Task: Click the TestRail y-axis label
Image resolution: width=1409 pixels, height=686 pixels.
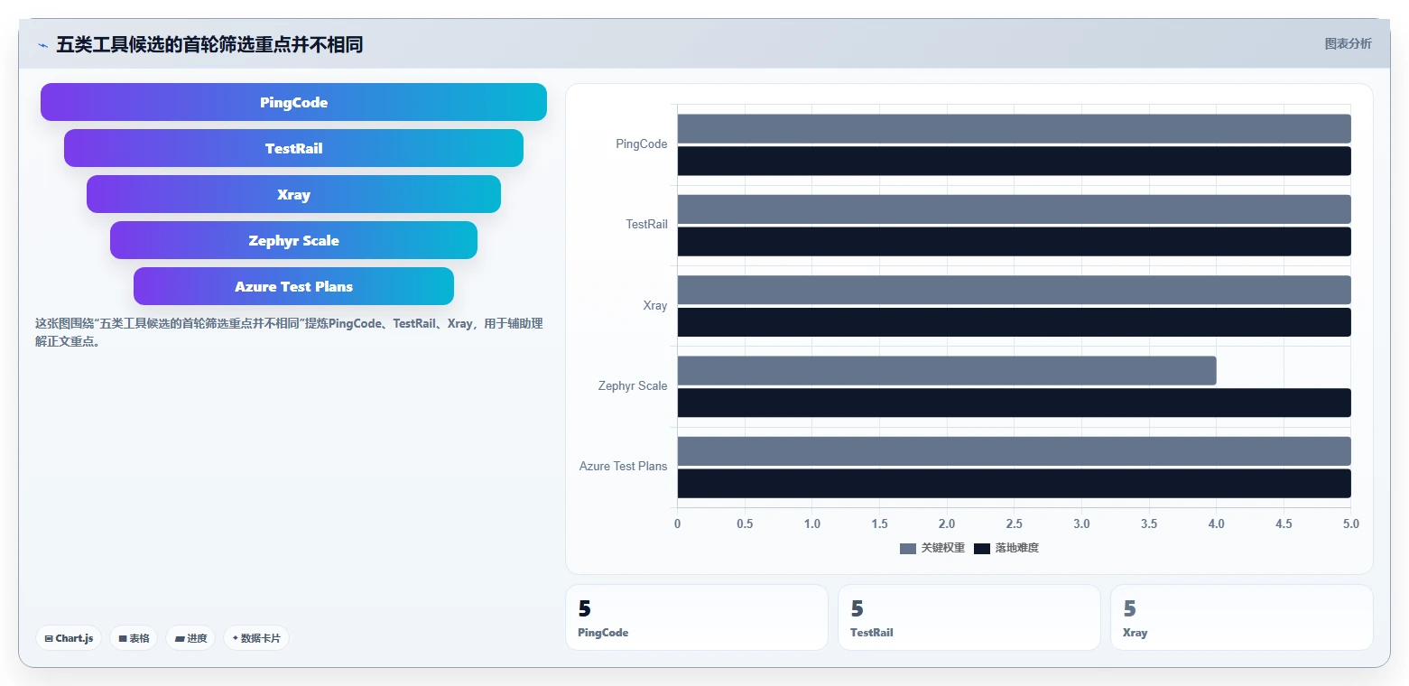Action: click(647, 225)
